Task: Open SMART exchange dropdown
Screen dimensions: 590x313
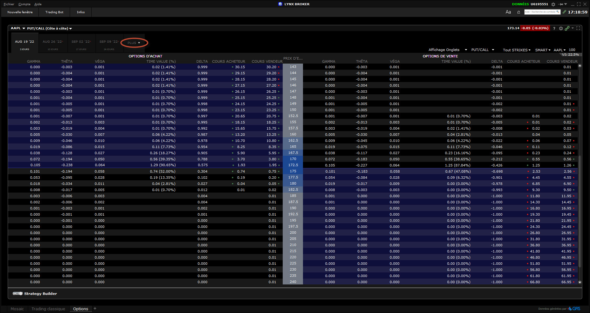Action: (x=543, y=50)
